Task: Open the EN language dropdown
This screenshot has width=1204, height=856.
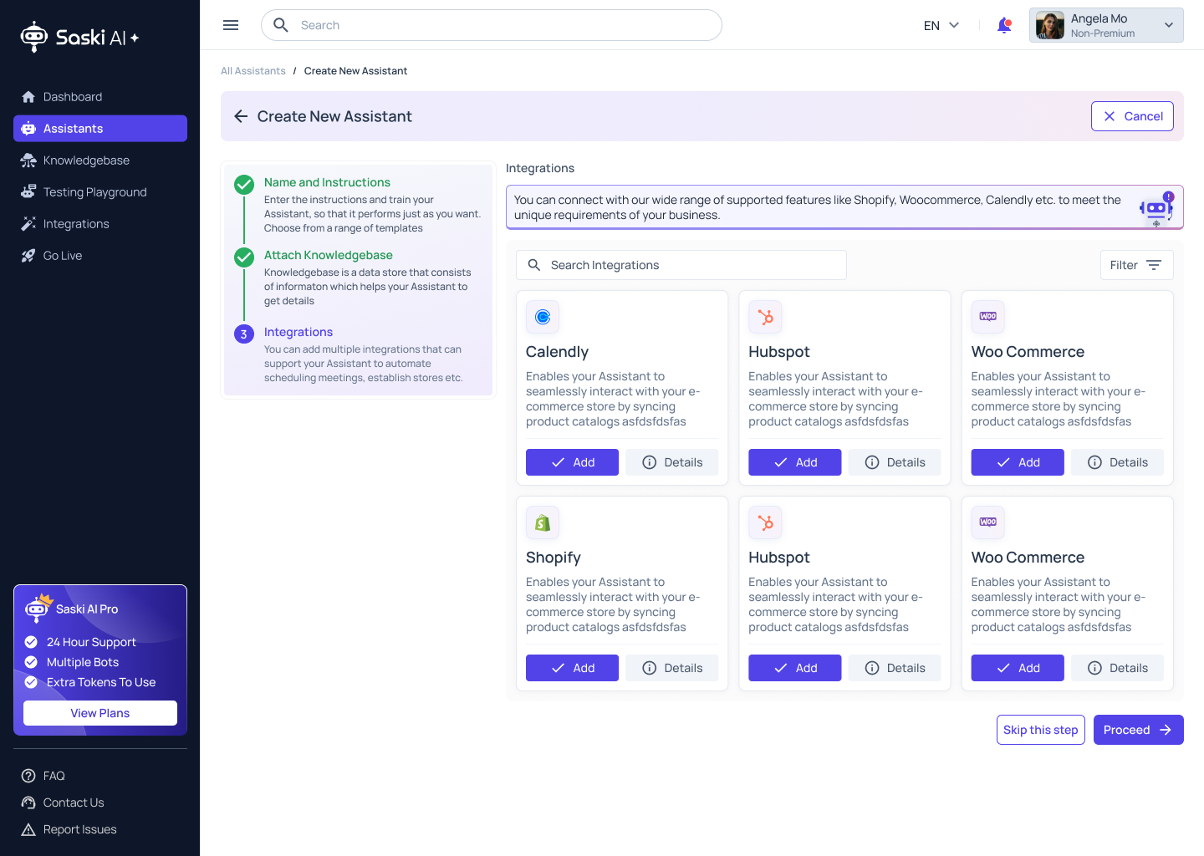Action: click(x=941, y=25)
